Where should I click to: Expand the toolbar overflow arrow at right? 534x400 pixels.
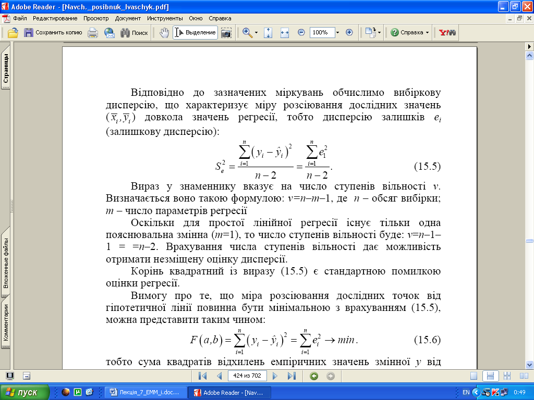tap(530, 46)
